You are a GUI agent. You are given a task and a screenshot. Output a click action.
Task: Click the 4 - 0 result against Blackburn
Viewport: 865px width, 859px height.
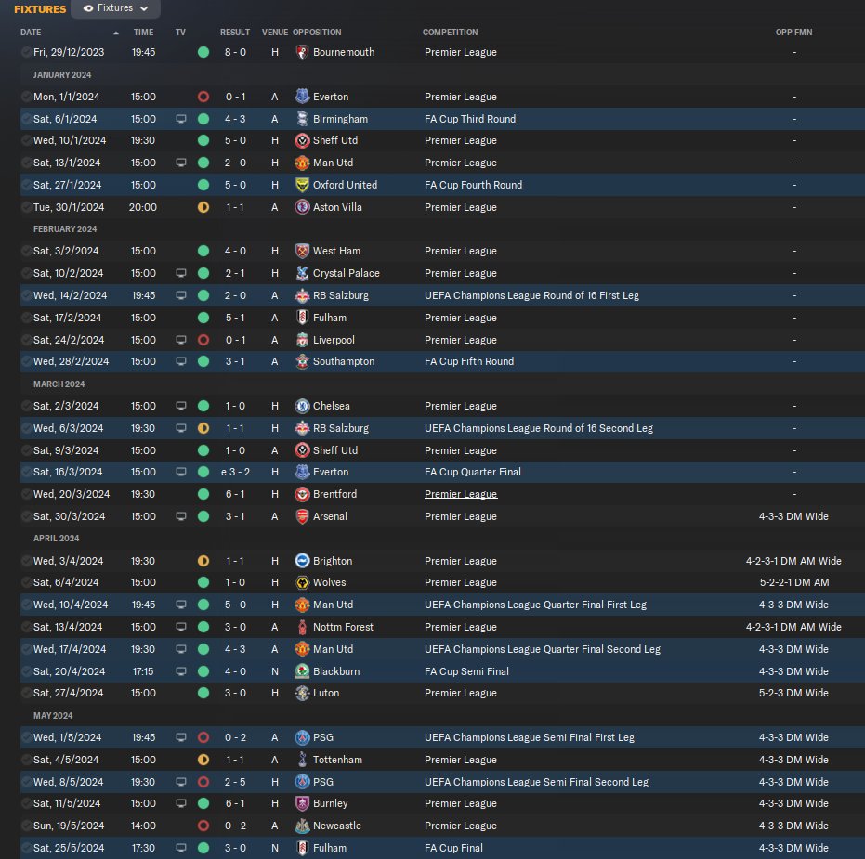(236, 671)
